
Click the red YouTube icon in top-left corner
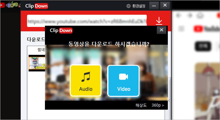[3, 5]
